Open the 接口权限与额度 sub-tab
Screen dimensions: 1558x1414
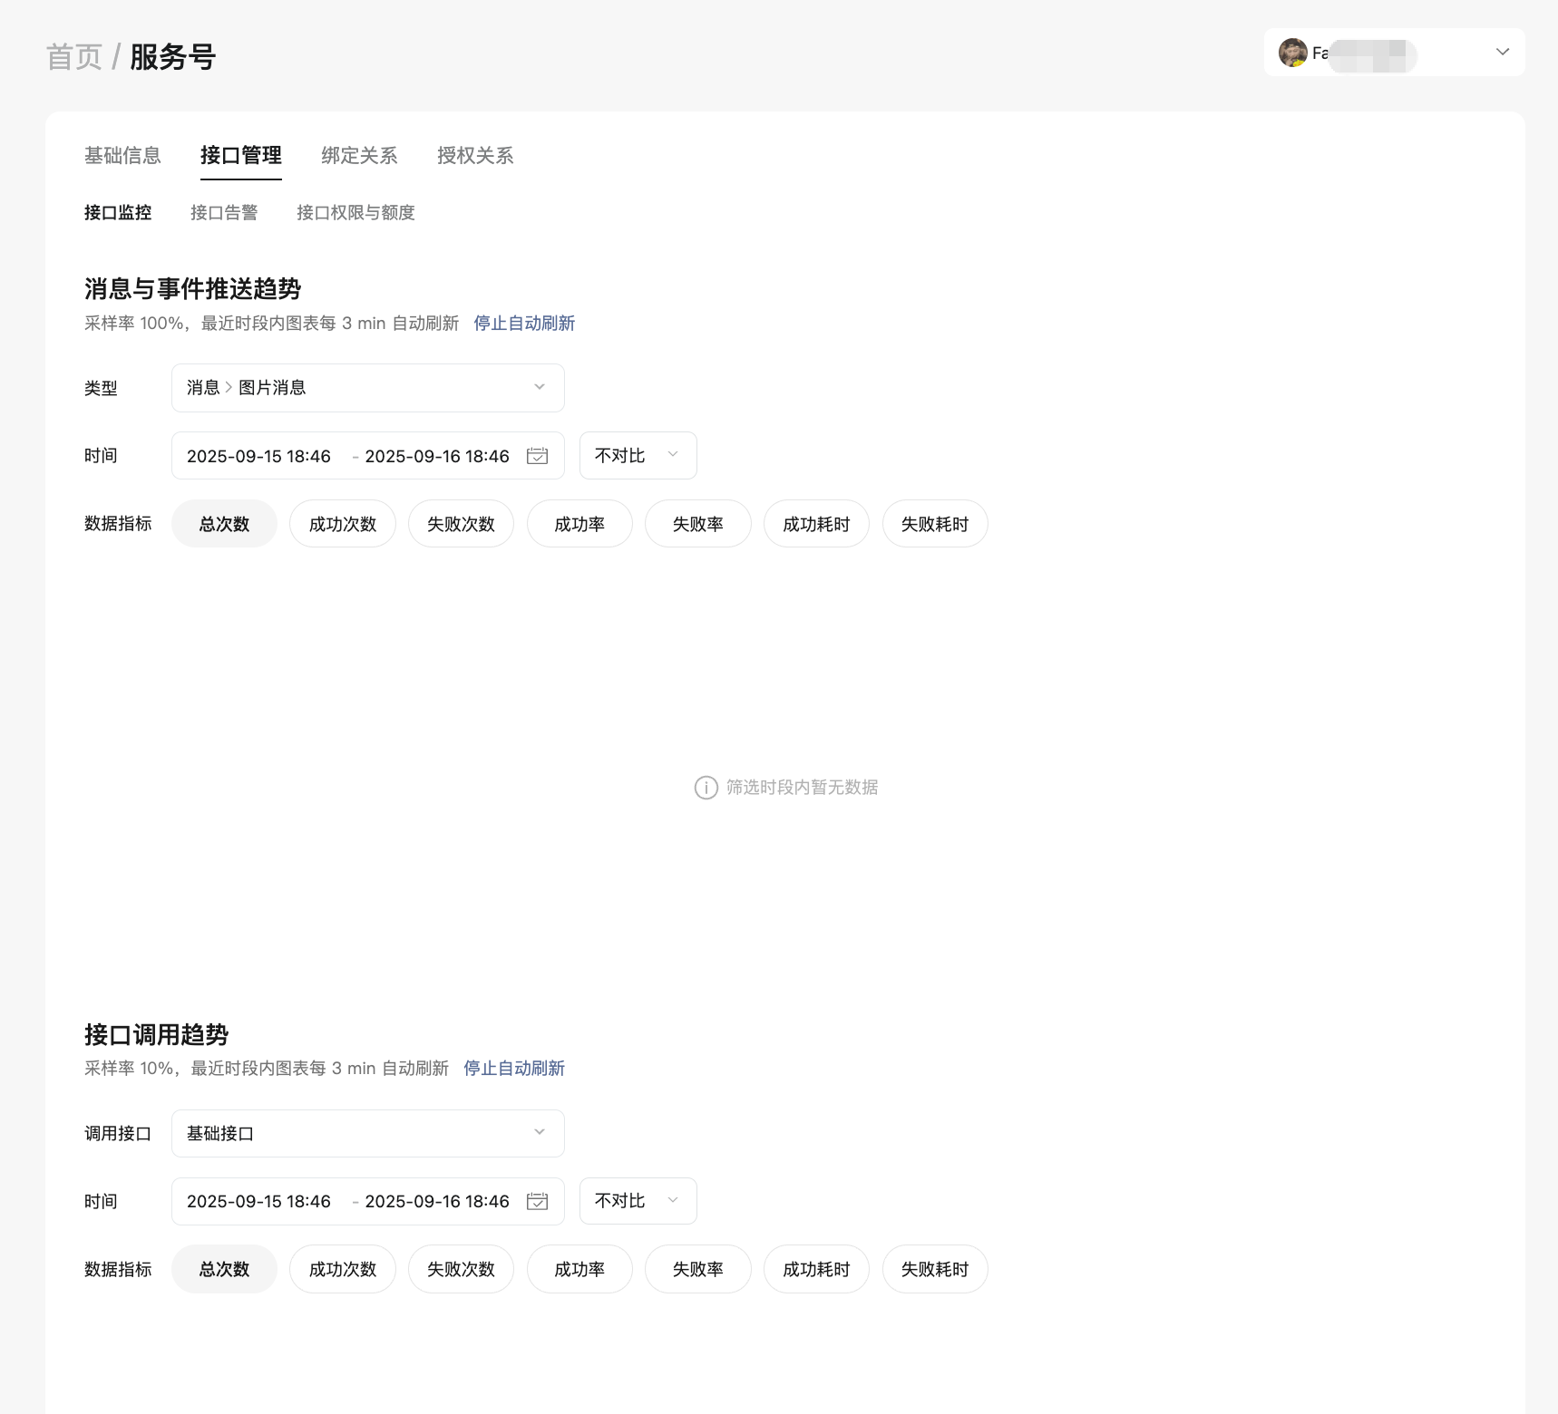pos(355,213)
